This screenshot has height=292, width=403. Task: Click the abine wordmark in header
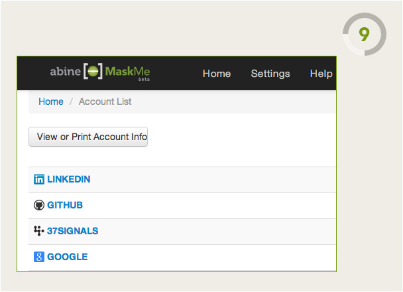pyautogui.click(x=65, y=71)
